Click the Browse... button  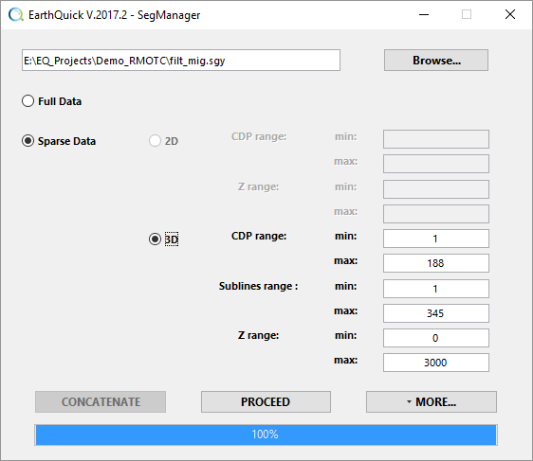coord(436,61)
